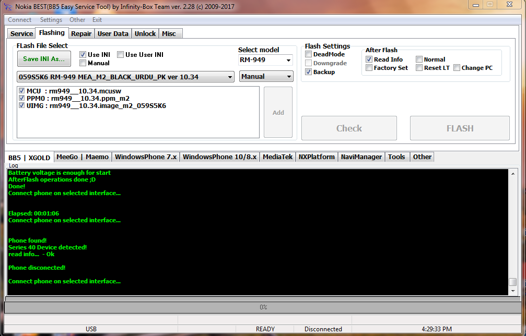Toggle the Use INI checkbox
The height and width of the screenshot is (336, 526).
click(83, 54)
